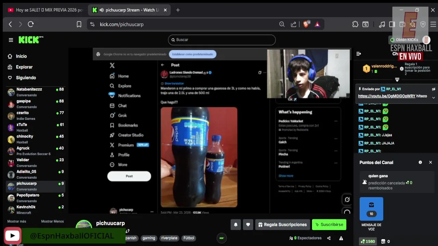This screenshot has width=438, height=246.
Task: Select the riverplate tag
Action: click(x=169, y=238)
